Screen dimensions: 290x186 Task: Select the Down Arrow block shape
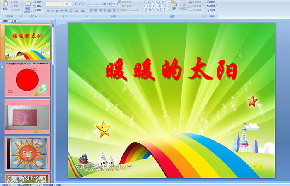[x=164, y=6]
